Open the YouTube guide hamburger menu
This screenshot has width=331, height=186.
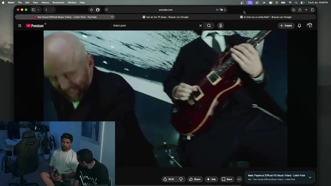pos(20,26)
